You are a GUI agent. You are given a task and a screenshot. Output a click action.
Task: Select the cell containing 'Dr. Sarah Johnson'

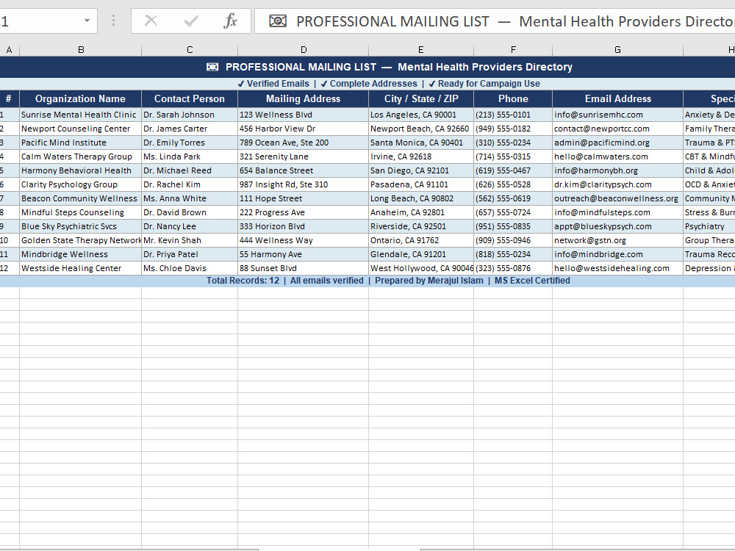(189, 115)
